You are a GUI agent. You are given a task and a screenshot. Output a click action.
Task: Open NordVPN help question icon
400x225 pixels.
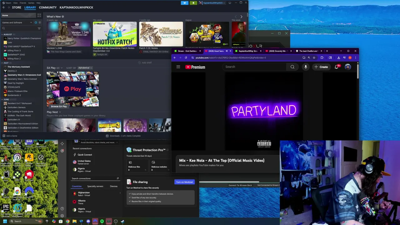click(62, 208)
